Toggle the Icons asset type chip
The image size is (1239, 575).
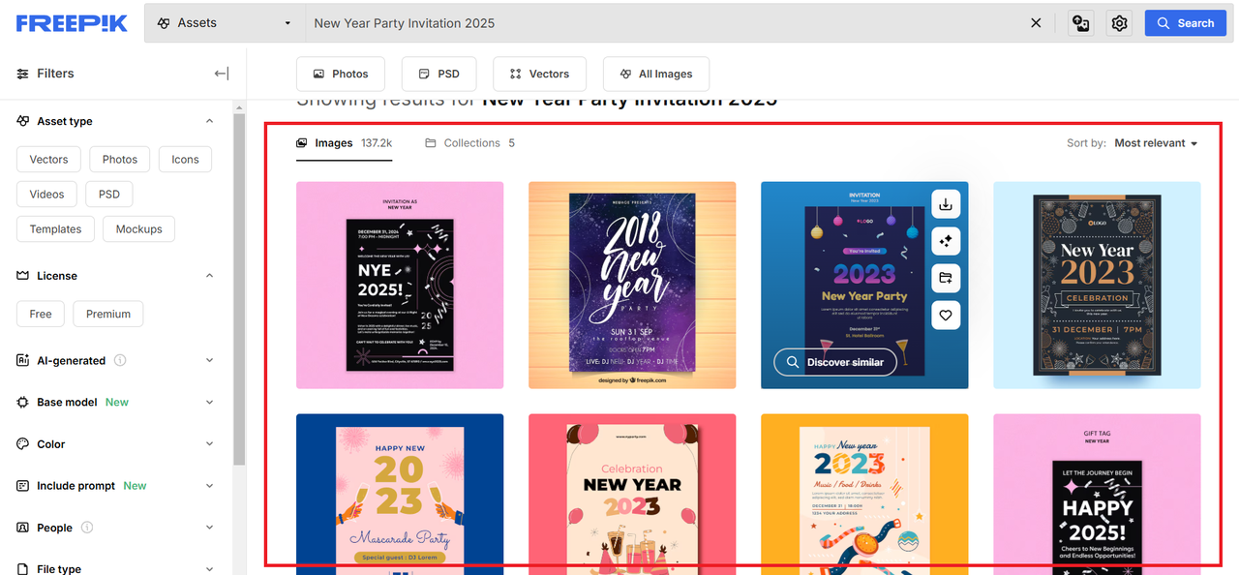185,160
